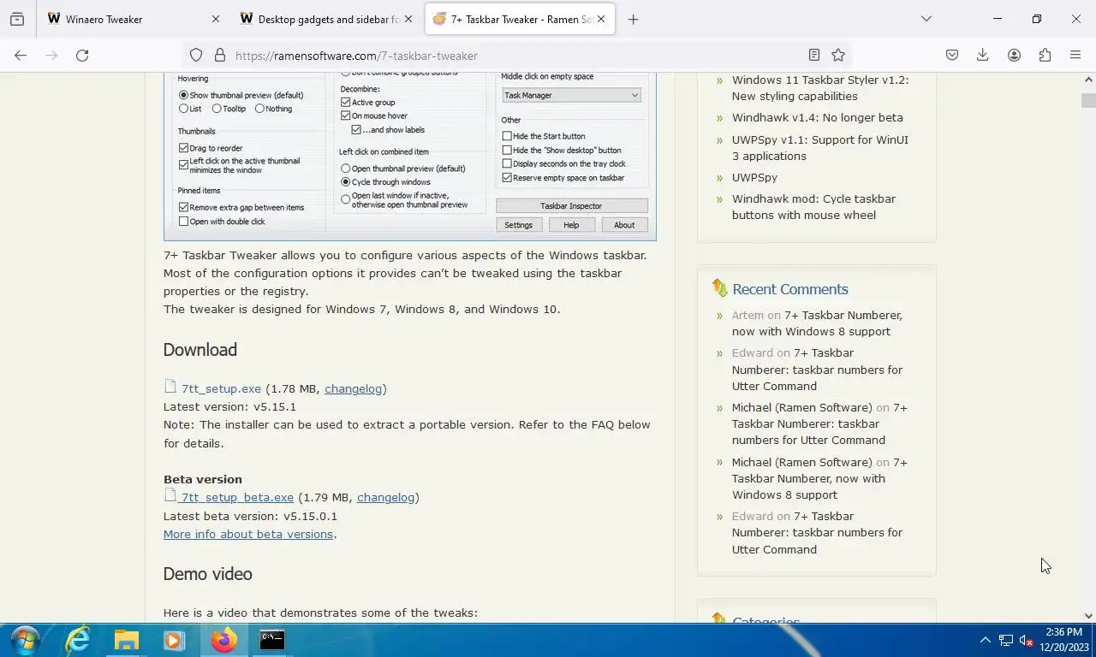
Task: Close the Desktop gadgets and sidebar tab
Action: (408, 19)
